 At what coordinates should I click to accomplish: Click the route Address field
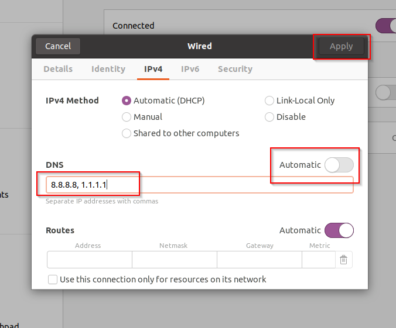[x=89, y=260]
